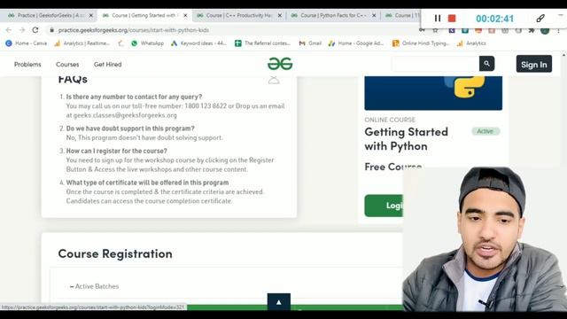This screenshot has height=319, width=567.
Task: Click the Active status badge
Action: coord(485,131)
